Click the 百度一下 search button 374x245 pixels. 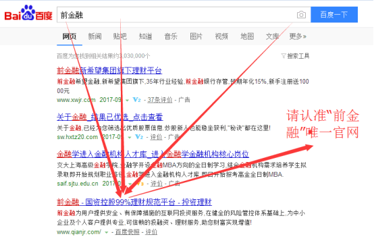tap(334, 15)
